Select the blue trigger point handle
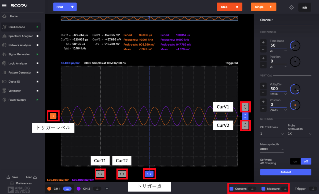This screenshot has height=194, width=319. [149, 174]
